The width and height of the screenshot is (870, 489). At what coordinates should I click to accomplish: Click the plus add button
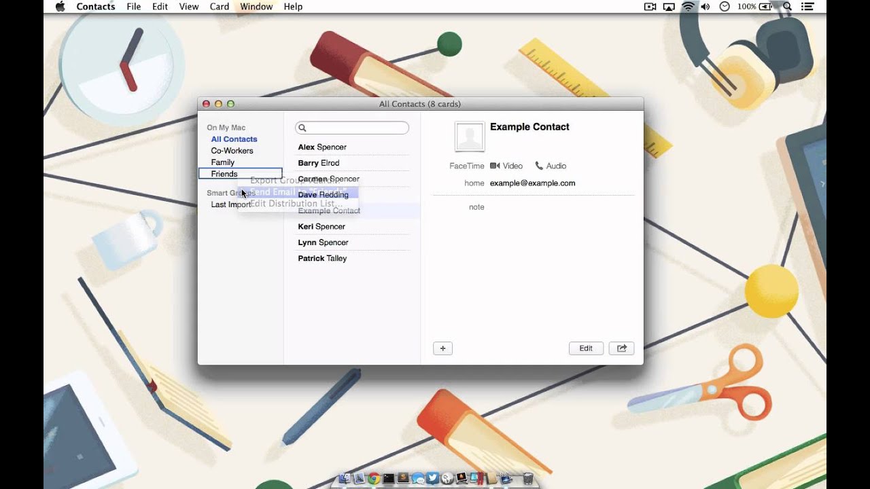tap(442, 348)
